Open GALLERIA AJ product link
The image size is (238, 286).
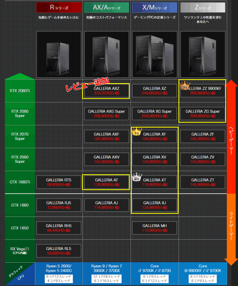(106, 205)
